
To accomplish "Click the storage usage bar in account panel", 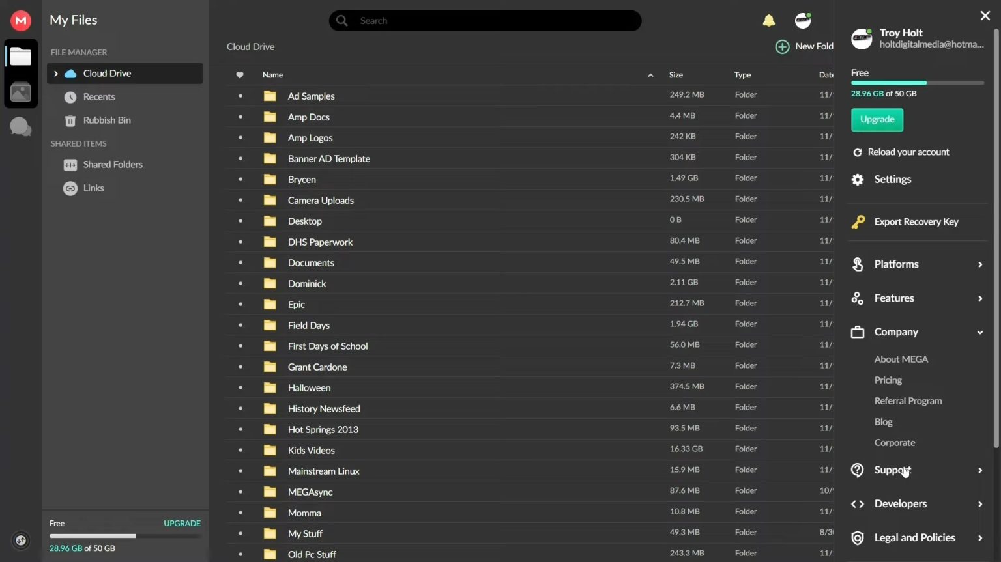I will (x=917, y=83).
